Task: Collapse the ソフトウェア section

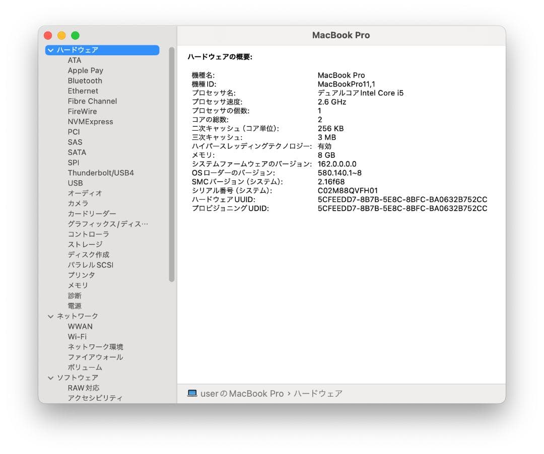Action: pyautogui.click(x=50, y=378)
